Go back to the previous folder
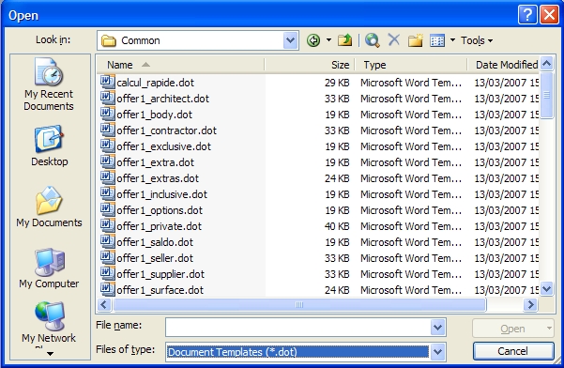Screen dimensions: 564x368 [313, 40]
